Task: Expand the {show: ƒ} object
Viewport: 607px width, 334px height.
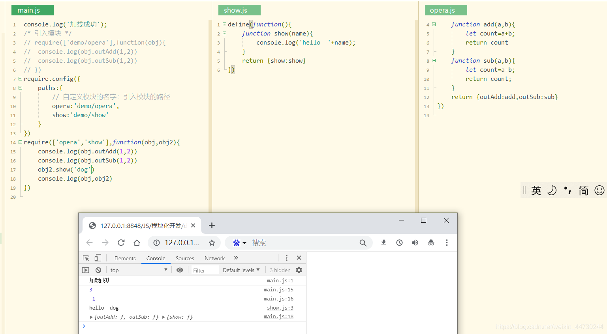Action: tap(163, 317)
